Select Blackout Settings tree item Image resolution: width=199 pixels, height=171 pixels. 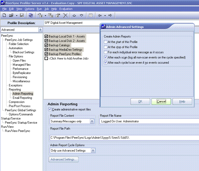[x=24, y=52]
